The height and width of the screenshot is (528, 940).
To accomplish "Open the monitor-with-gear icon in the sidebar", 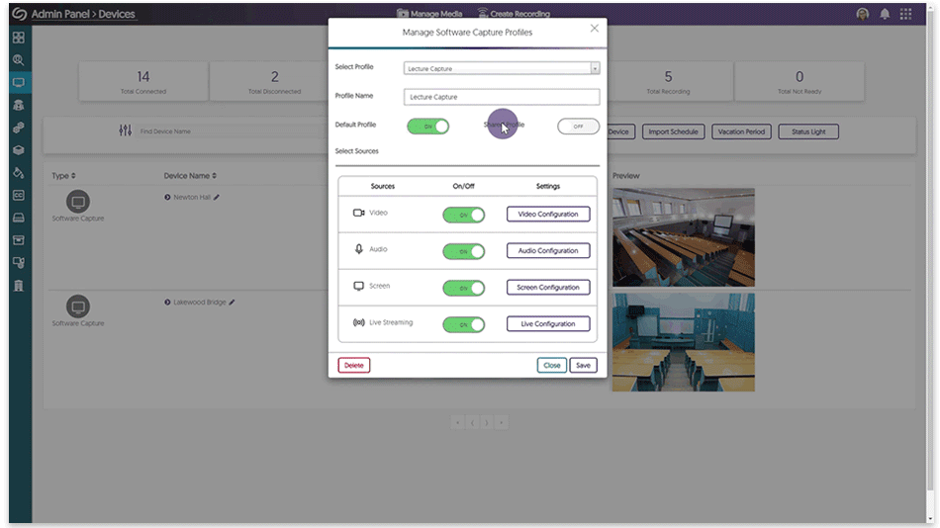I will tap(19, 262).
